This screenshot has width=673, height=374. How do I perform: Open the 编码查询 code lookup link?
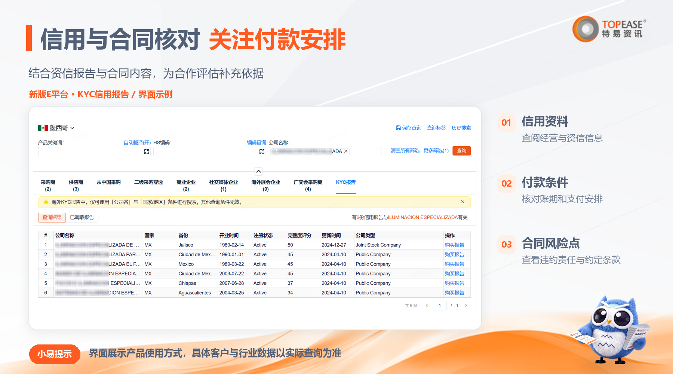[256, 142]
